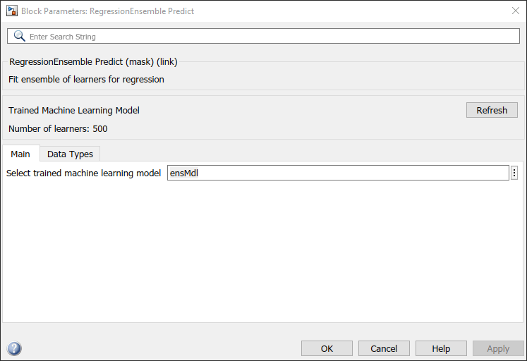Viewport: 527px width, 361px height.
Task: Close the Block Parameters dialog window
Action: 515,11
